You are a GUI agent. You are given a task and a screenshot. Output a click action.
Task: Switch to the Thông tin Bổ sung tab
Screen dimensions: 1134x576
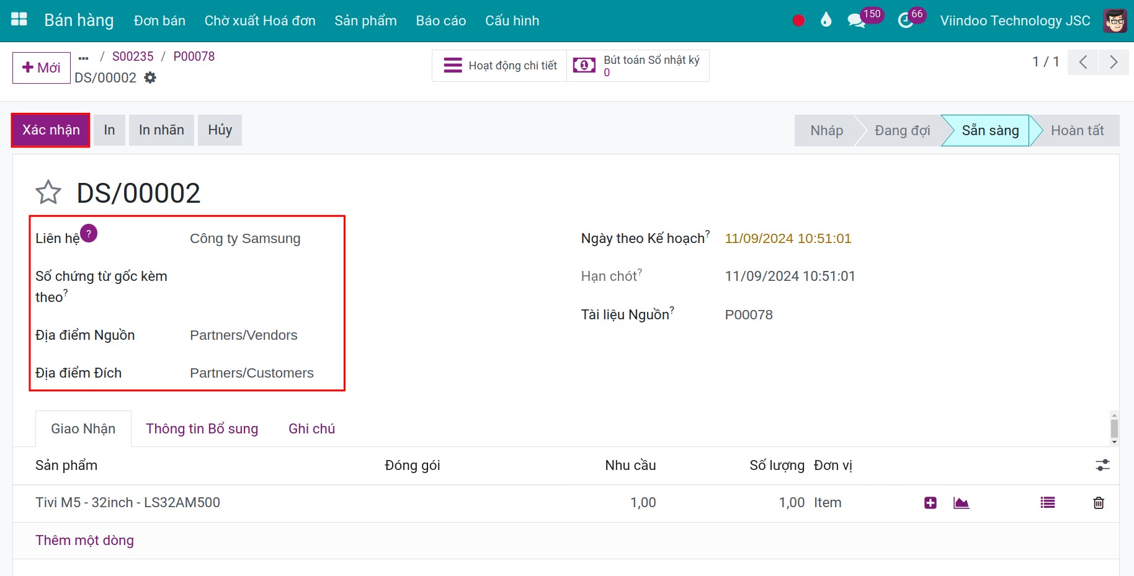coord(202,428)
